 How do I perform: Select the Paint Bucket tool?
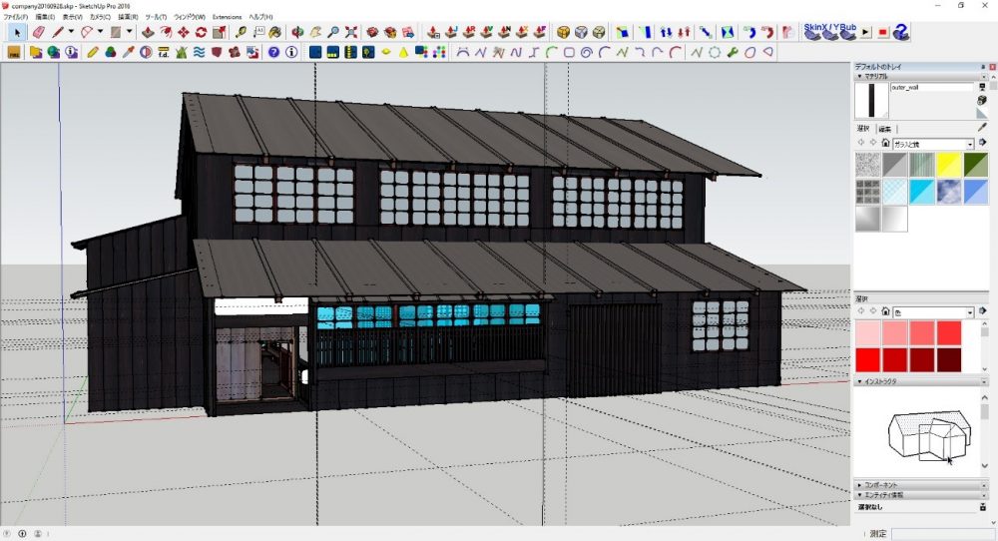(274, 32)
